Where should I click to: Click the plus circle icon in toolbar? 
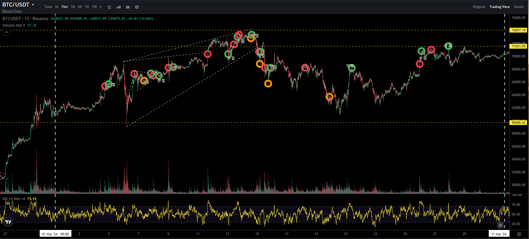coord(137,7)
